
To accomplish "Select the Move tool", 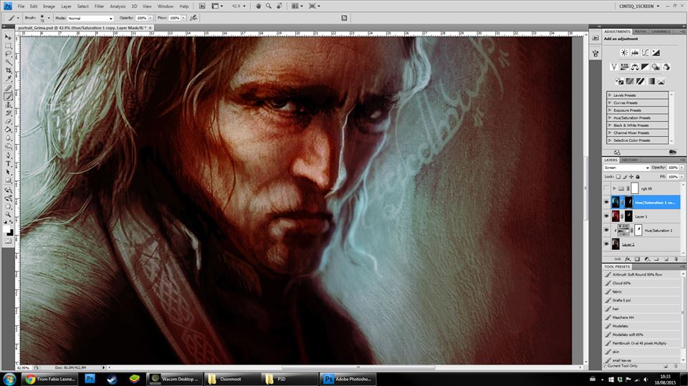I will 9,37.
